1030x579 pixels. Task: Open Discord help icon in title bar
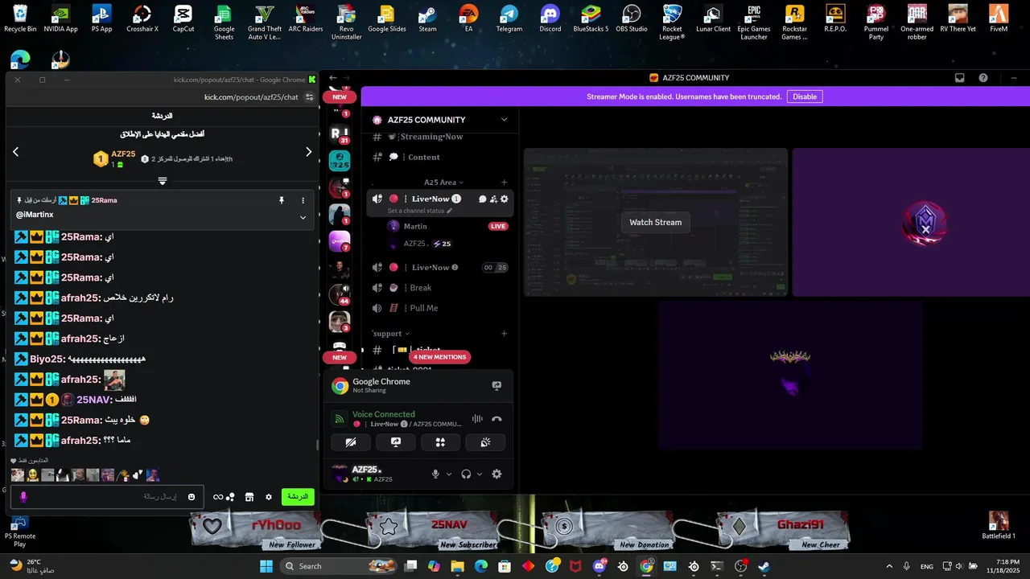(983, 78)
